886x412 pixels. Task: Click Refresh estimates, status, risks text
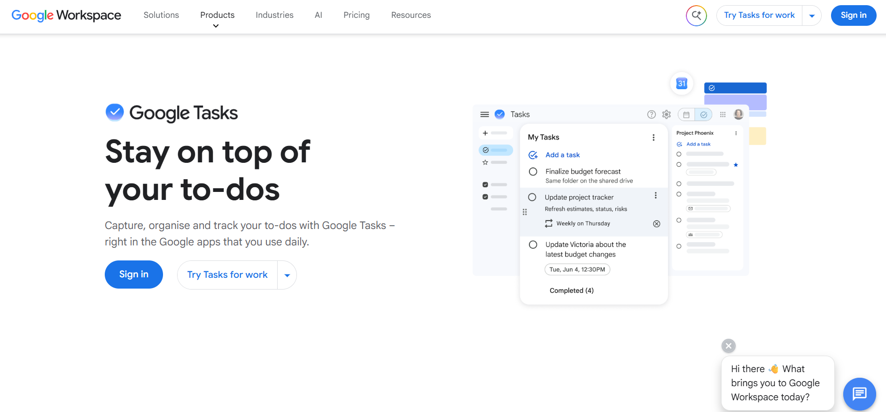586,209
